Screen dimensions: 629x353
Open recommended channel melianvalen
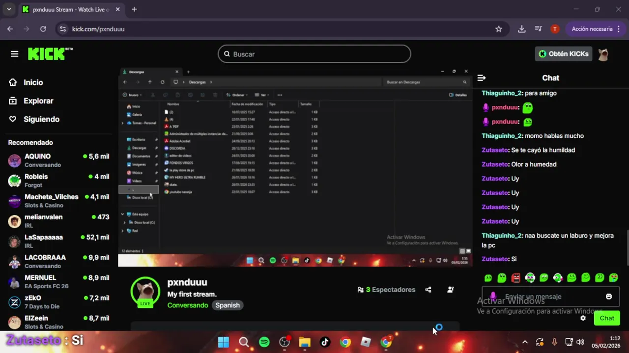pos(59,221)
